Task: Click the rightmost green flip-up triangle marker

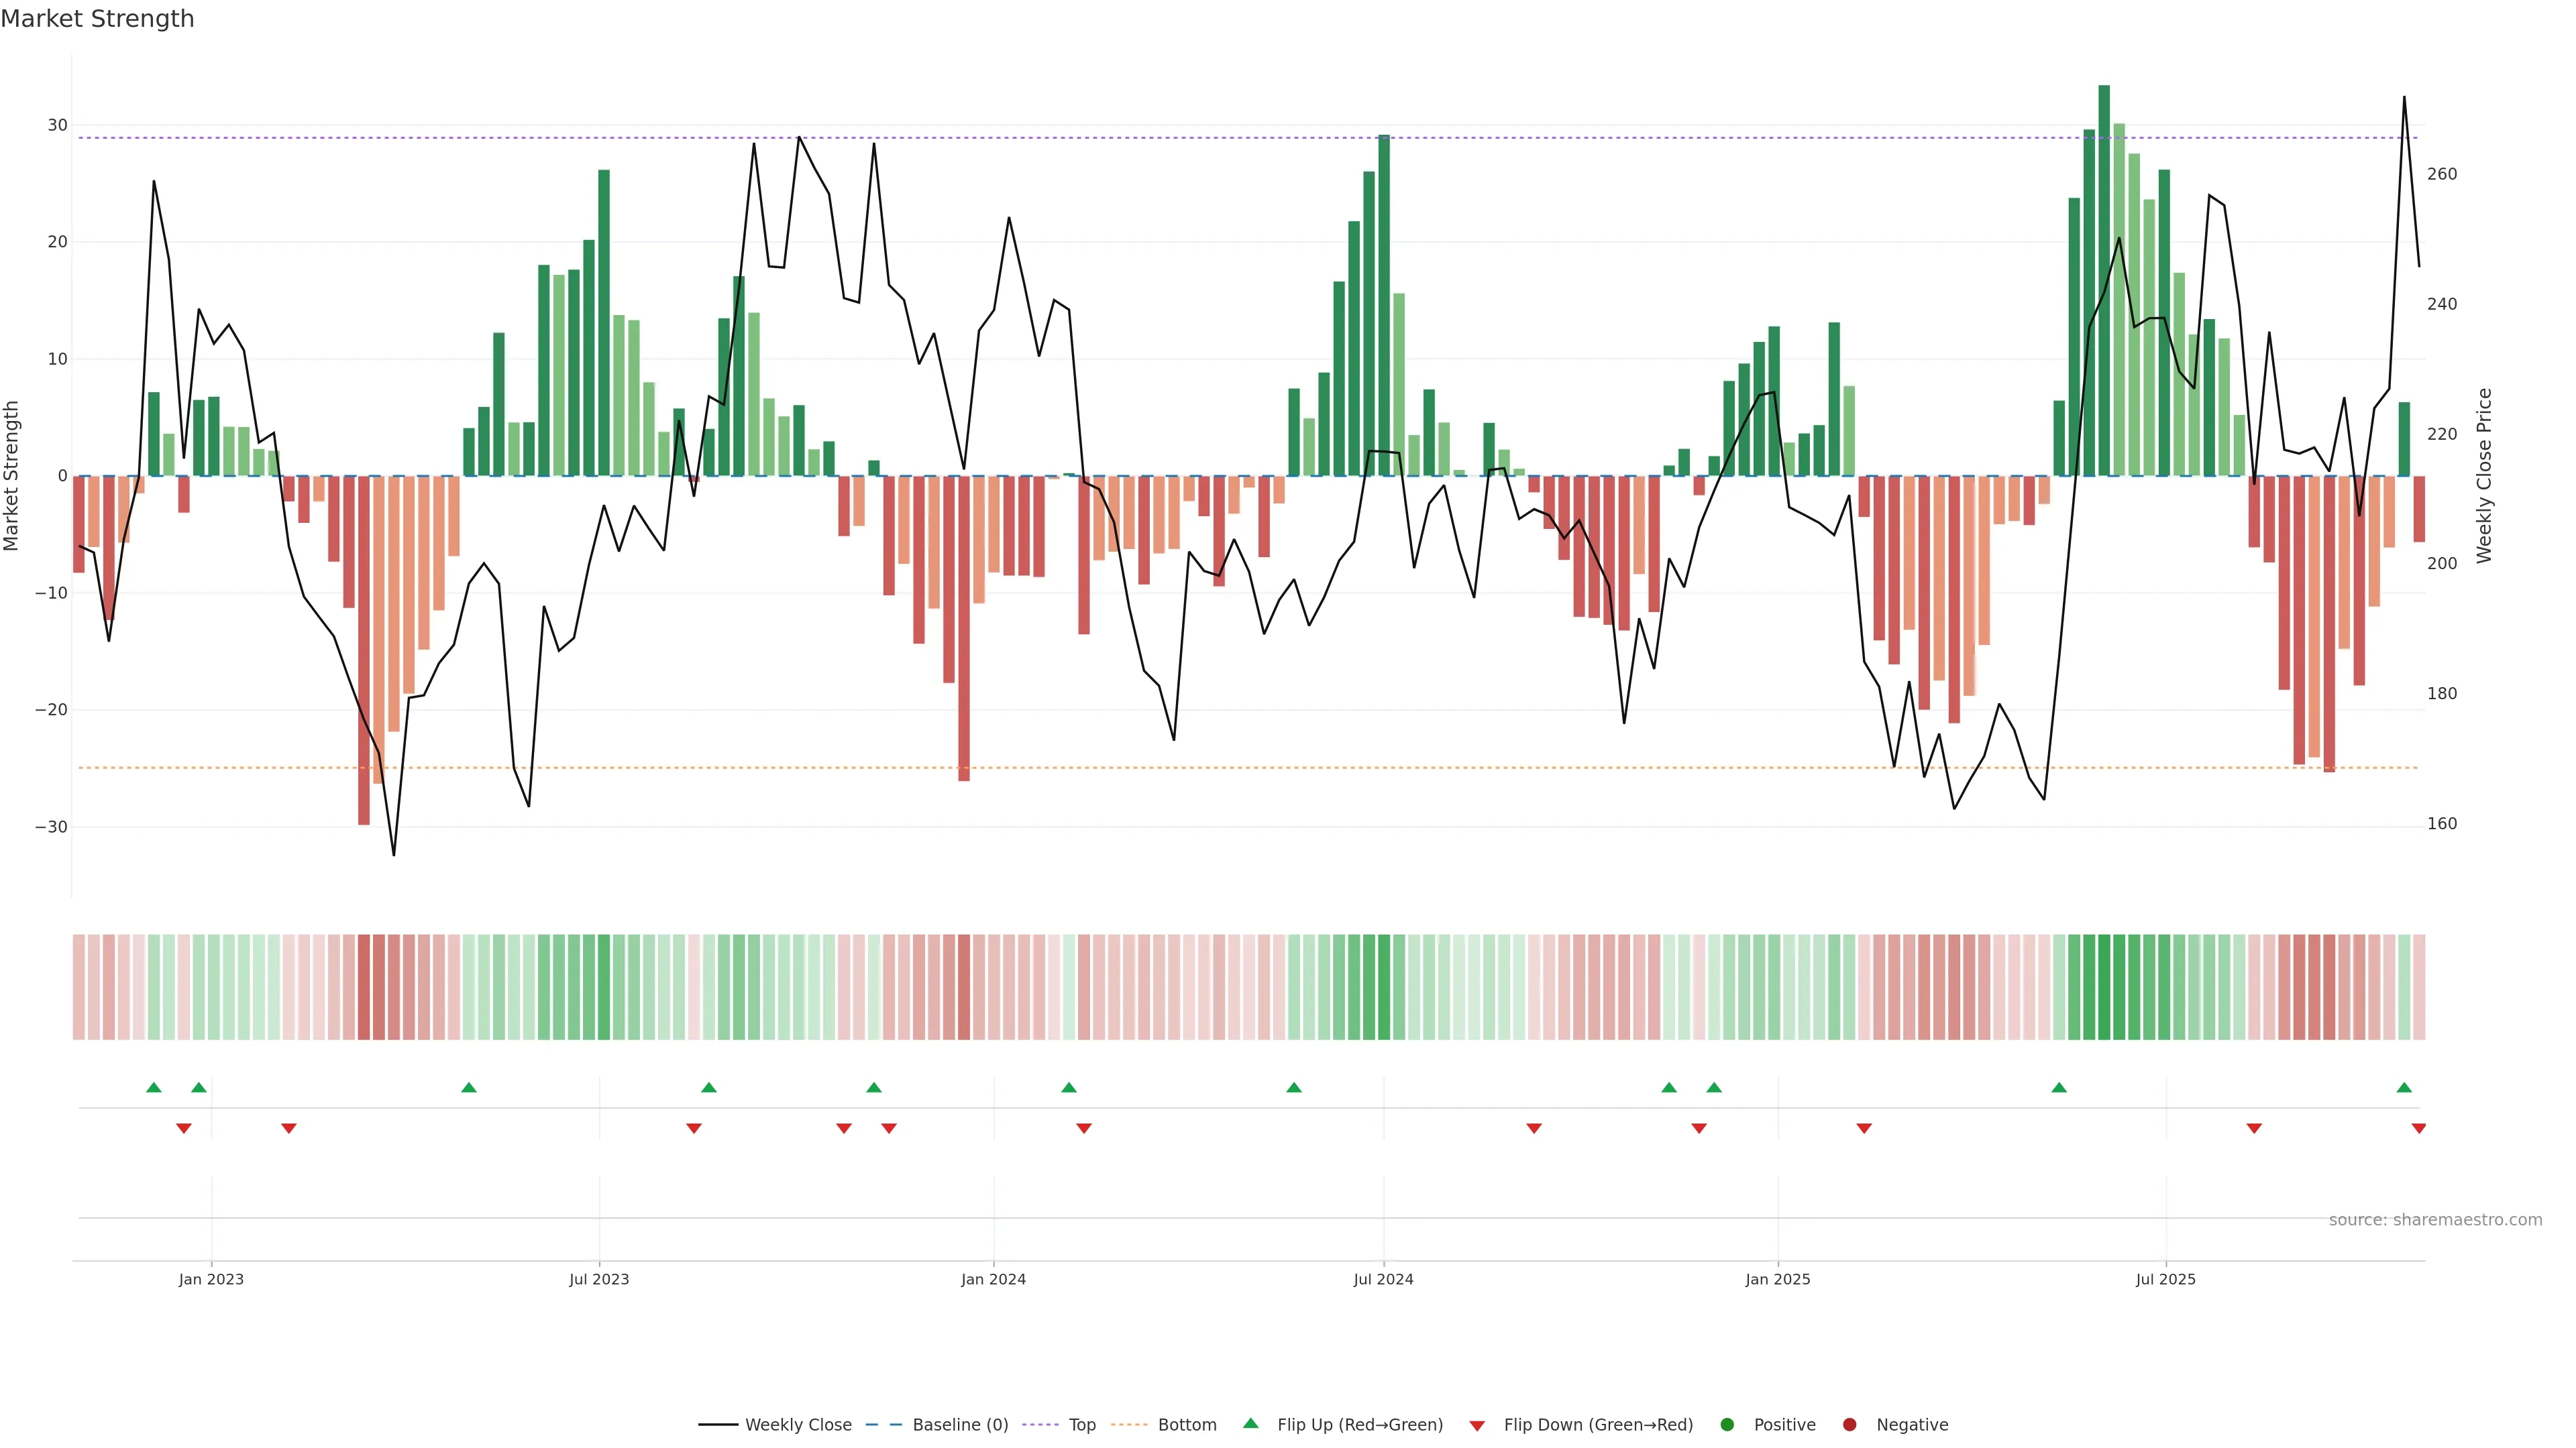Action: 2404,1087
